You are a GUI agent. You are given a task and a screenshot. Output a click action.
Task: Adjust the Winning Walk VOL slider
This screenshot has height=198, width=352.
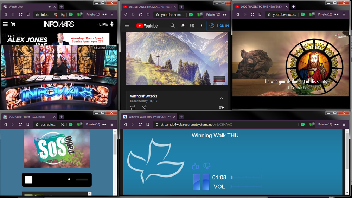tap(246, 186)
